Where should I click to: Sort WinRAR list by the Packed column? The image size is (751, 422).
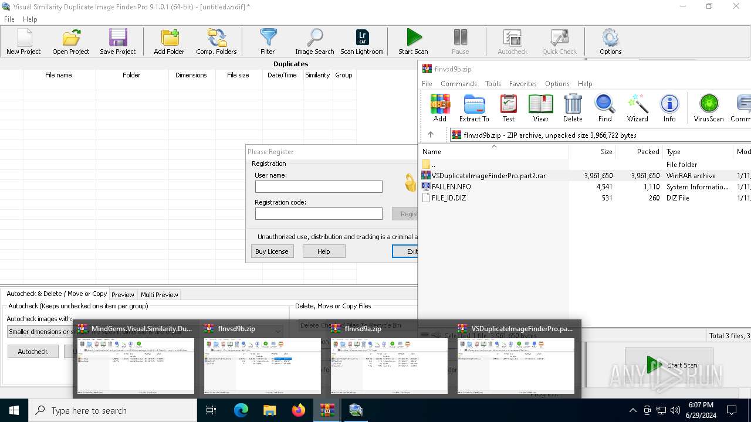point(639,151)
